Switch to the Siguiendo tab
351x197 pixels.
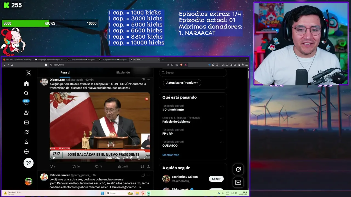tap(123, 73)
